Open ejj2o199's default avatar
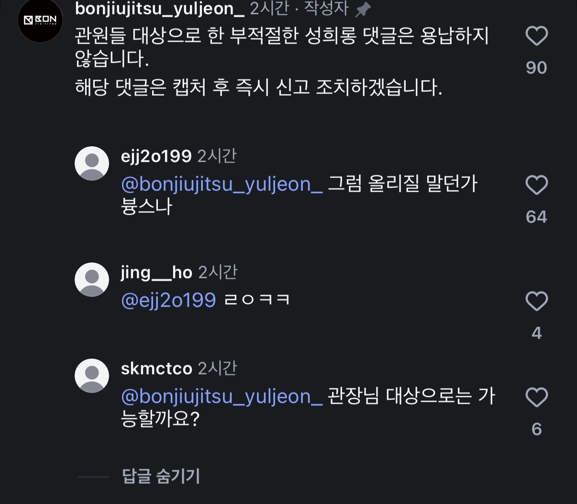 [92, 164]
